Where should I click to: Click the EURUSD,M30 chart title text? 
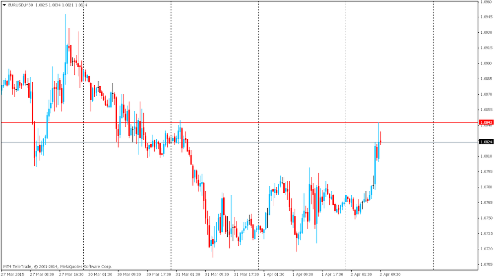pos(21,4)
